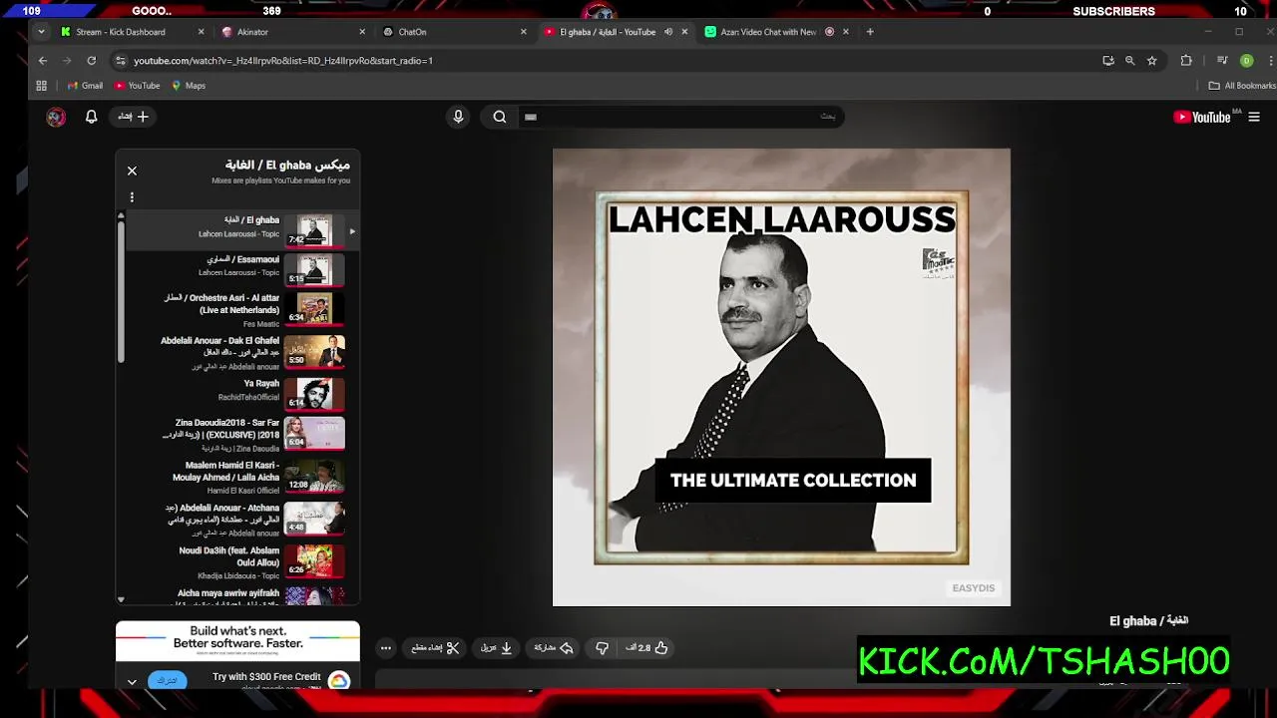This screenshot has width=1277, height=718.
Task: Like the video with the thumbs-up button
Action: (646, 648)
